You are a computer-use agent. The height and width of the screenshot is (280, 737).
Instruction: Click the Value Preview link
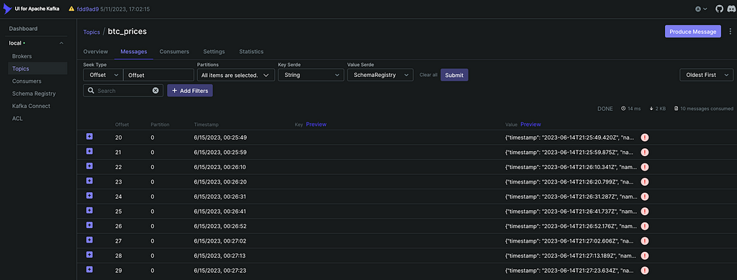(x=530, y=125)
